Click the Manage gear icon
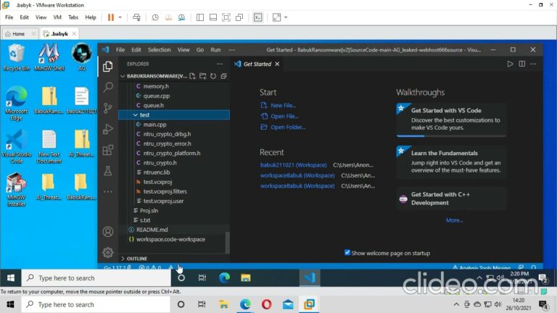557x313 pixels. tap(108, 252)
